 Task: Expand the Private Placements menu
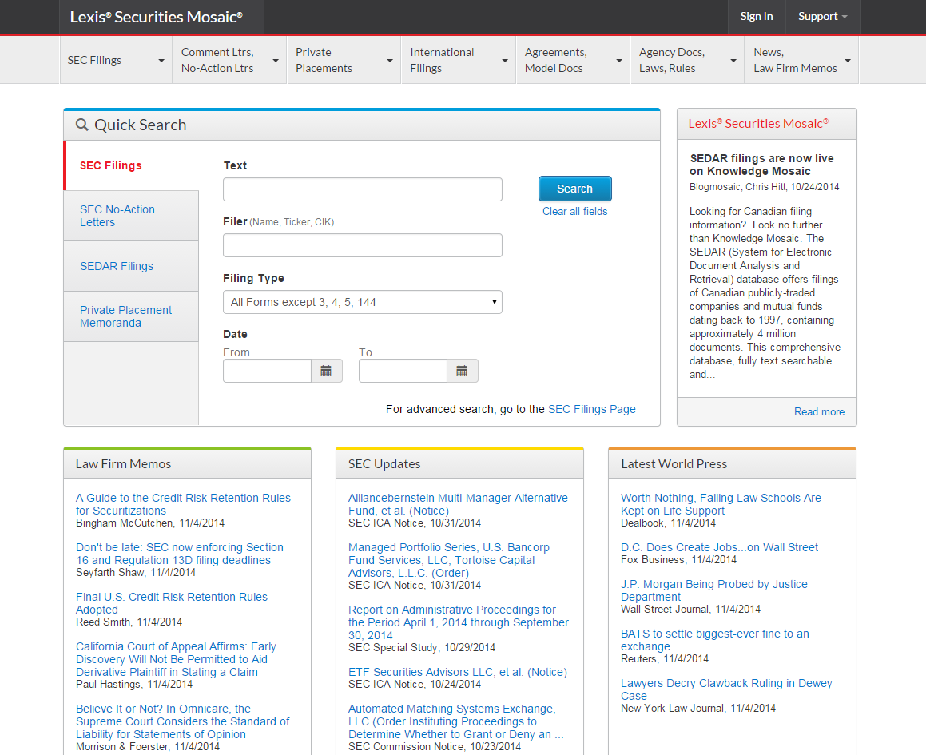(x=344, y=60)
